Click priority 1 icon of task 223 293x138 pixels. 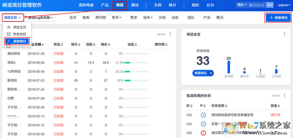[203, 133]
